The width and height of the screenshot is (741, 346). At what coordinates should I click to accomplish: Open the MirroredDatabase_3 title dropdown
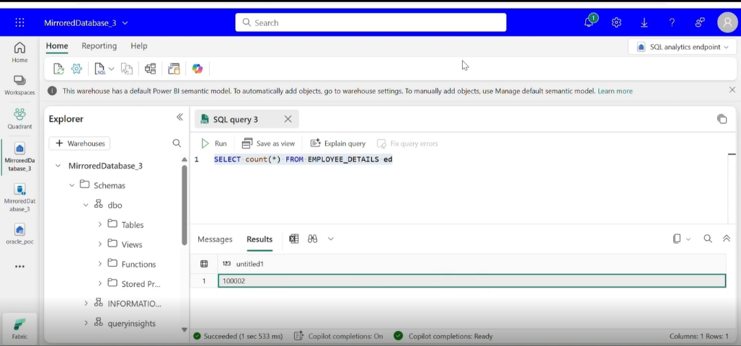point(125,22)
